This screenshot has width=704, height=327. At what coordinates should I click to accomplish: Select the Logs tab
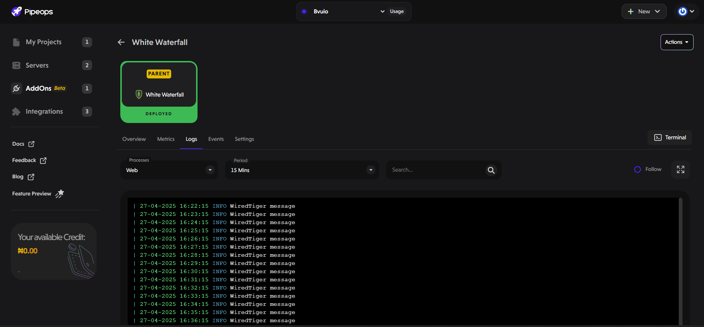coord(191,139)
